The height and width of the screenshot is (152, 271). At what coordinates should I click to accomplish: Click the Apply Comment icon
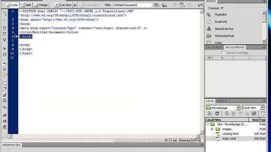(x=5, y=84)
